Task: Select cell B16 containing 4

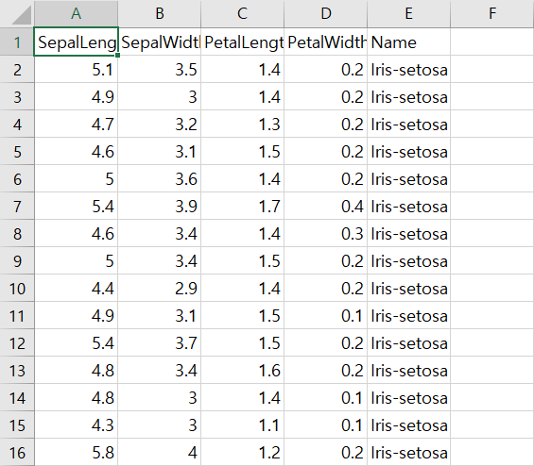Action: point(160,453)
